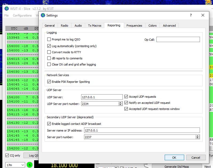Select the Reporting tab
Screen dimensions: 213x168
(x=114, y=25)
